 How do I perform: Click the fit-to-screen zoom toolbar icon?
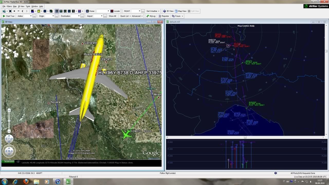click(10, 11)
